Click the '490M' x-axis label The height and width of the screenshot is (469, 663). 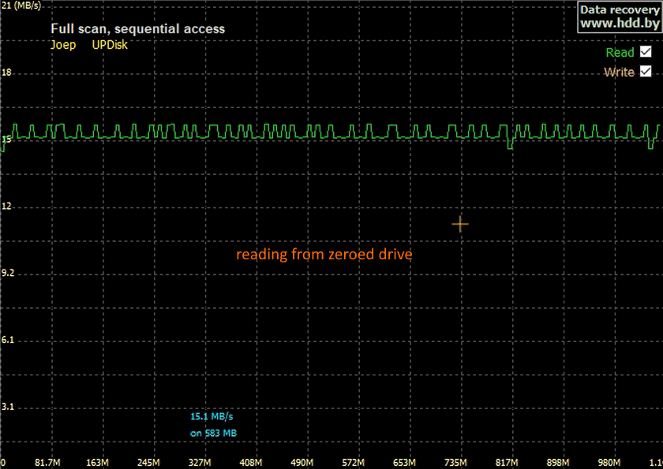(302, 463)
